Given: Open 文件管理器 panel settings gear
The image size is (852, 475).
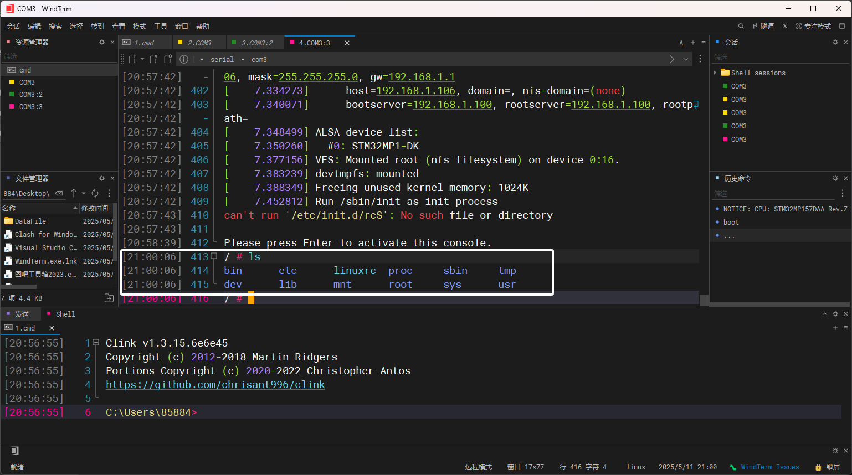Looking at the screenshot, I should click(102, 178).
